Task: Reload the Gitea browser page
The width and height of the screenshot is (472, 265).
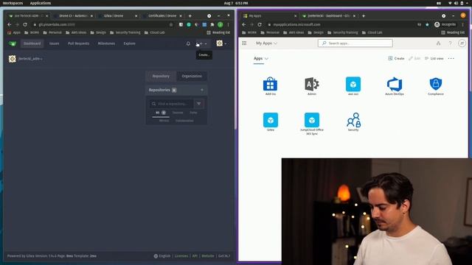Action: (25, 24)
